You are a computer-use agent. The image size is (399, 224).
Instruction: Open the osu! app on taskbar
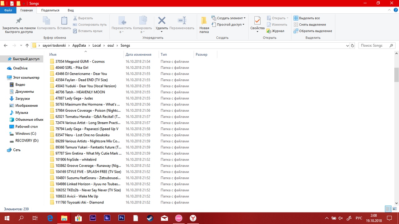[x=179, y=218]
